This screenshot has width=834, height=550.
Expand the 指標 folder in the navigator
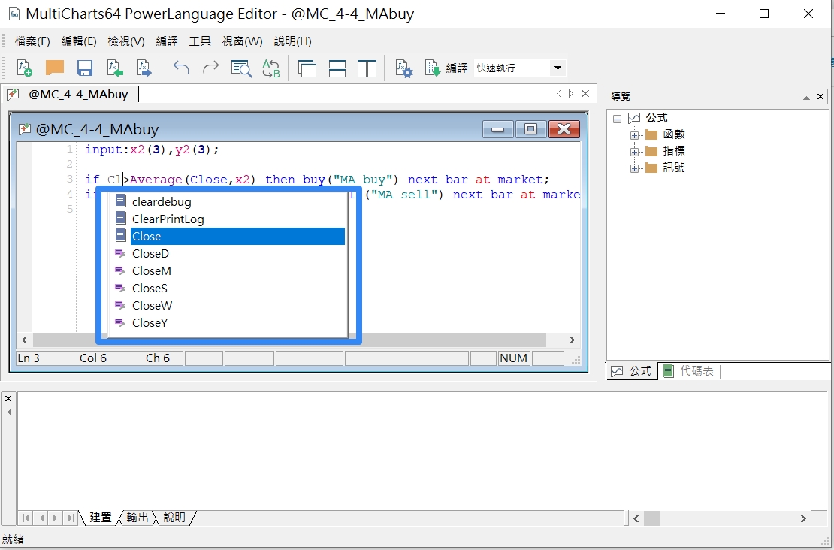(634, 152)
